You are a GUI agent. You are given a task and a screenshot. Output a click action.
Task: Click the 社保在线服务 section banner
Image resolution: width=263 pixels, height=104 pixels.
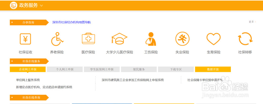click(29, 61)
